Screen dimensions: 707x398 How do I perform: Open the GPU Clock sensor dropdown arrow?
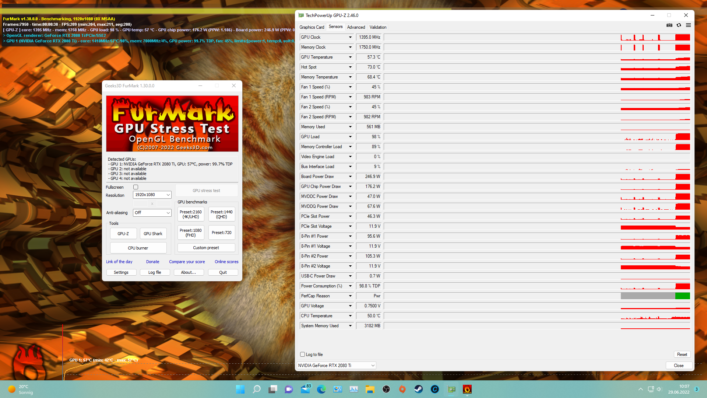[x=350, y=37]
